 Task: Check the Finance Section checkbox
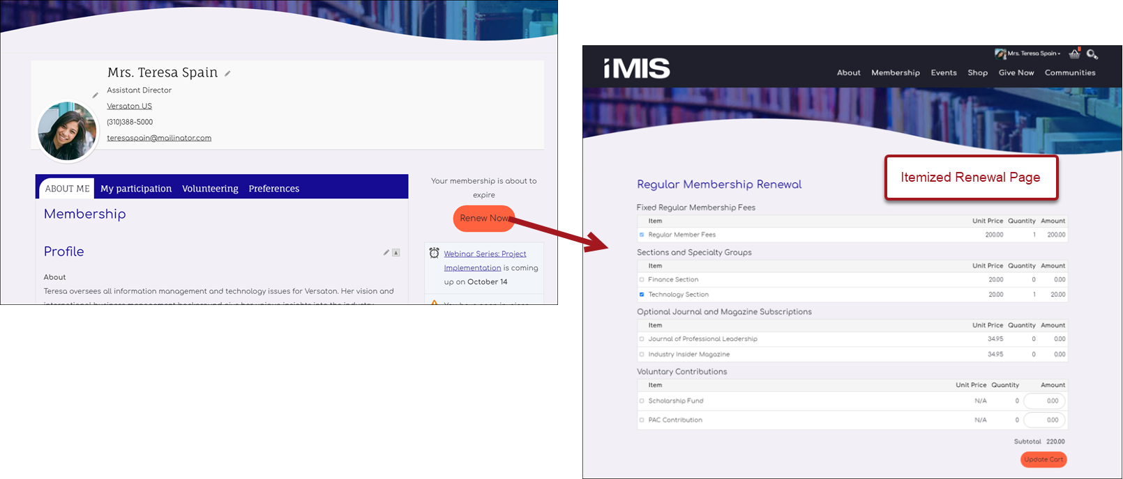pos(642,280)
